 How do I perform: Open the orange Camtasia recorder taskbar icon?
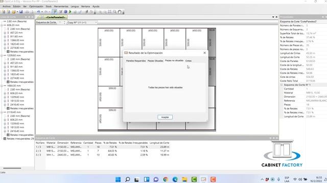pyautogui.click(x=213, y=179)
